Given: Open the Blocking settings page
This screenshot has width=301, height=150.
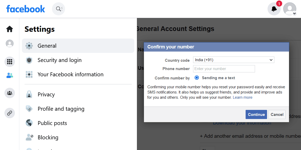Looking at the screenshot, I should 48,137.
